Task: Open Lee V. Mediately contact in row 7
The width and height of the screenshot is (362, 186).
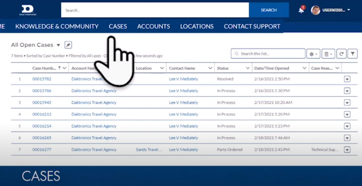Action: pos(183,150)
